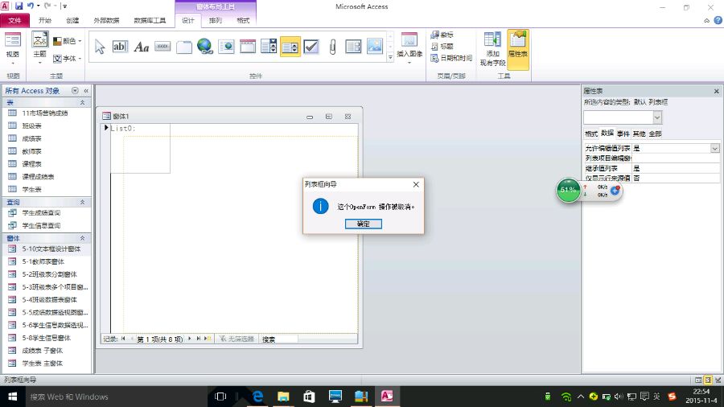Collapse the 表 (Tables) group
This screenshot has height=407, width=724.
pyautogui.click(x=82, y=102)
